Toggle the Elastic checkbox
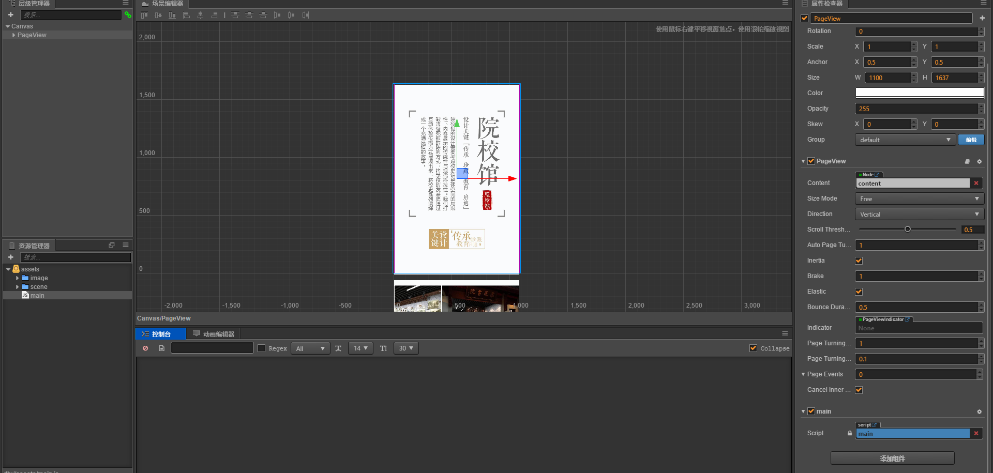993x473 pixels. pos(859,292)
